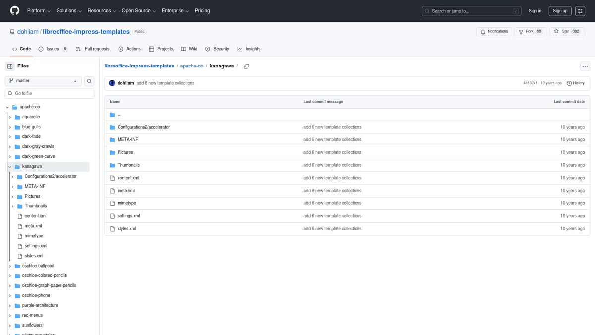Viewport: 595px width, 335px height.
Task: Expand the red-menus folder chevron
Action: pos(10,315)
